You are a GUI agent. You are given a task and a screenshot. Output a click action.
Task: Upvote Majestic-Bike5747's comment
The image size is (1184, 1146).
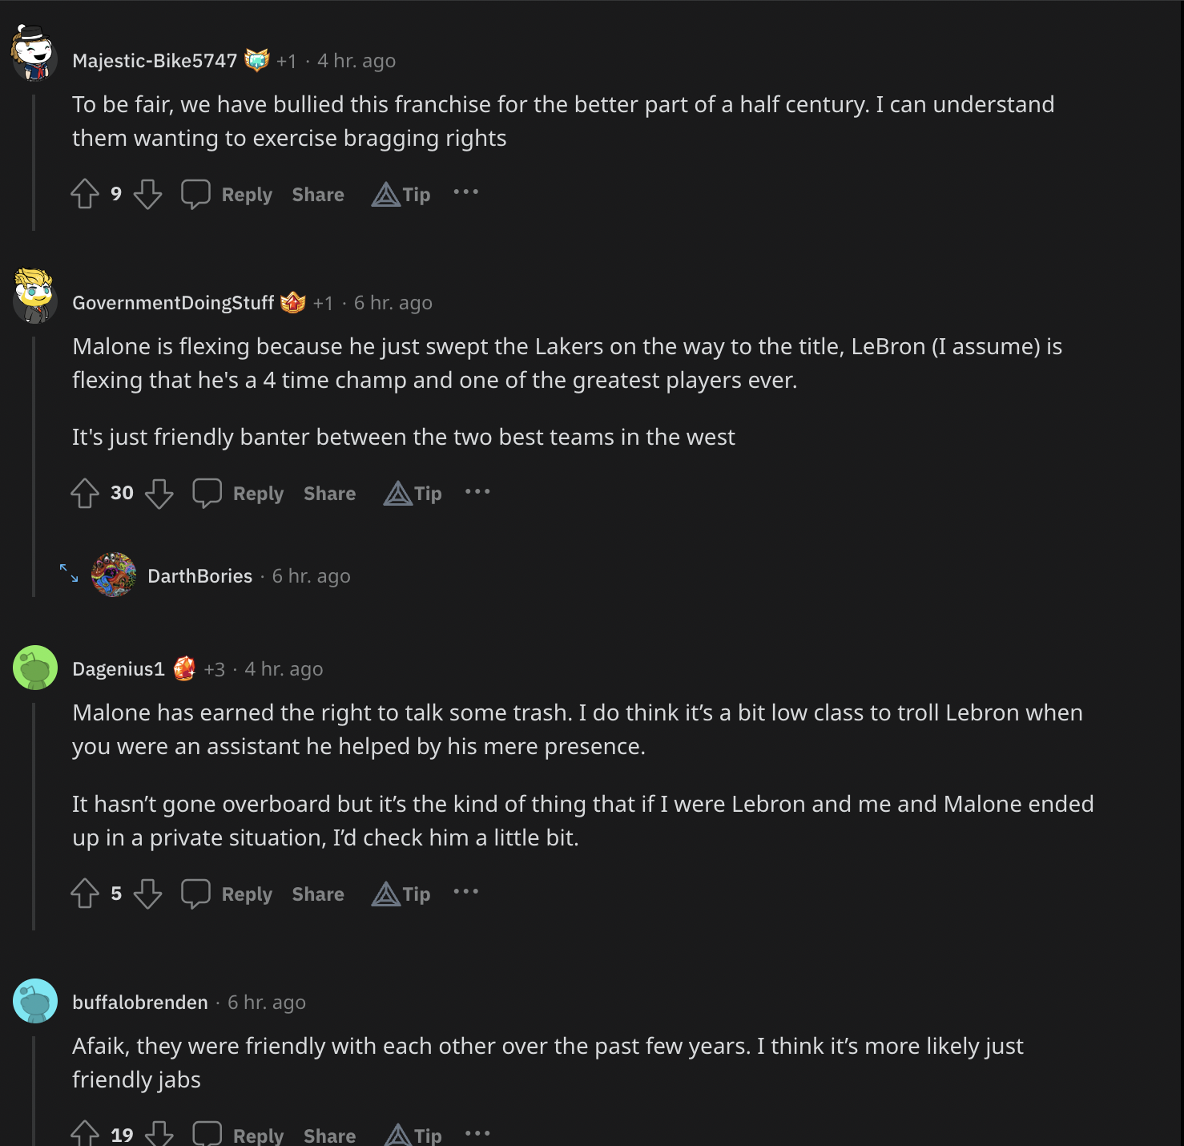(85, 194)
